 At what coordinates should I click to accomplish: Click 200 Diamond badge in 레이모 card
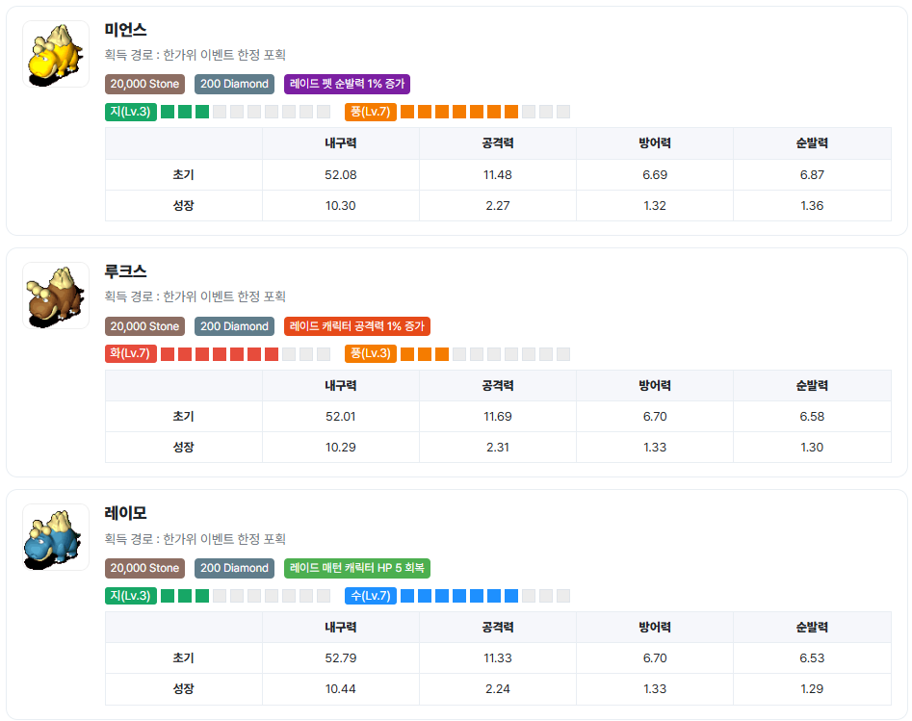coord(234,568)
